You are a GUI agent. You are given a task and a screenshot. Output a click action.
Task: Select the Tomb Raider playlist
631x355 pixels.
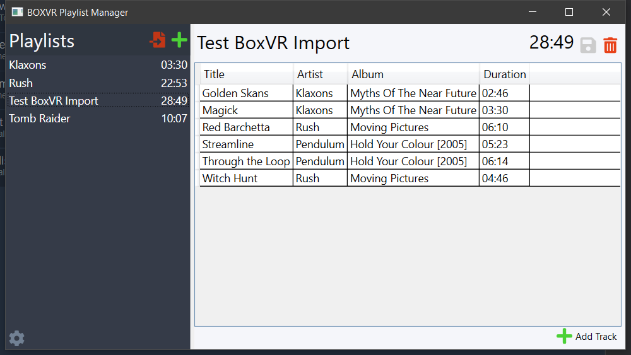[x=98, y=119]
